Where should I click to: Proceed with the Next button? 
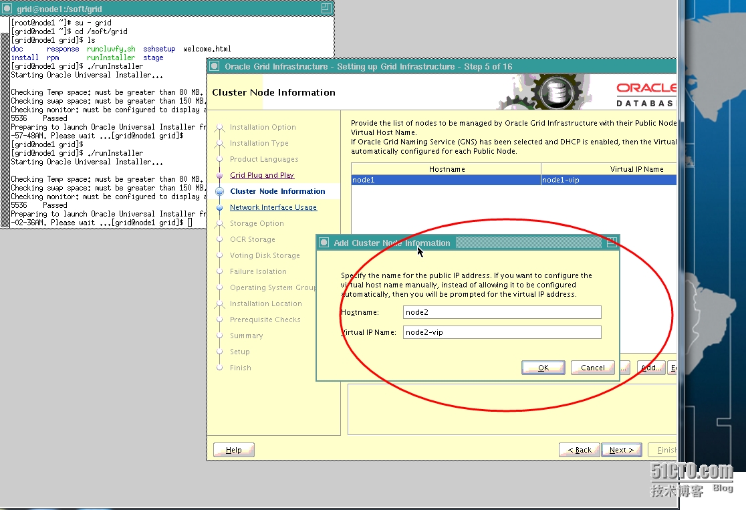[622, 450]
